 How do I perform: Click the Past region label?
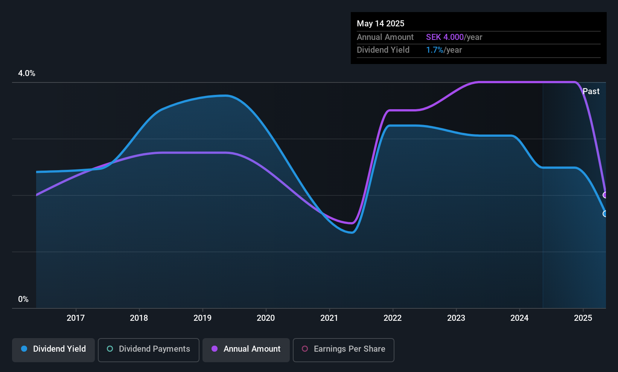(x=591, y=91)
